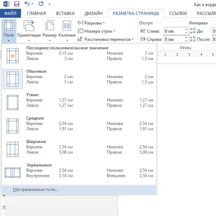
Task: Save the document with floppy icon
Action: (x=17, y=4)
